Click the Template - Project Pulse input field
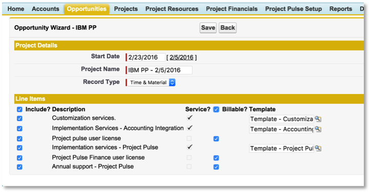Image resolution: width=371 pixels, height=193 pixels. point(281,148)
